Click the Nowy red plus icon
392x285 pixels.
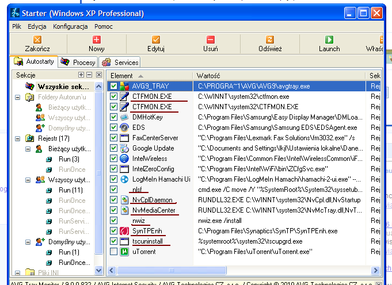(x=96, y=40)
